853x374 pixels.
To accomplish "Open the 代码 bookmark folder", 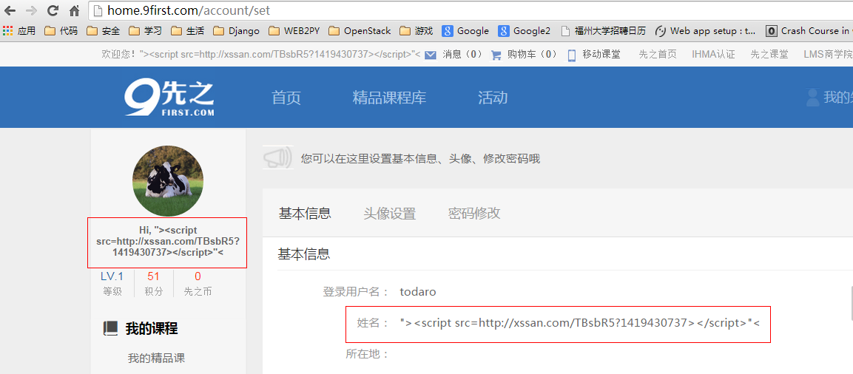I will pos(61,31).
